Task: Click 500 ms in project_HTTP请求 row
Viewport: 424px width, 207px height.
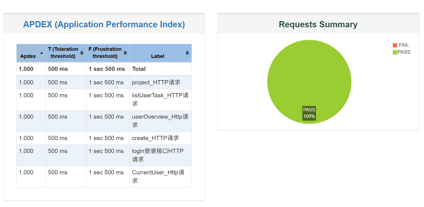Action: [x=58, y=82]
